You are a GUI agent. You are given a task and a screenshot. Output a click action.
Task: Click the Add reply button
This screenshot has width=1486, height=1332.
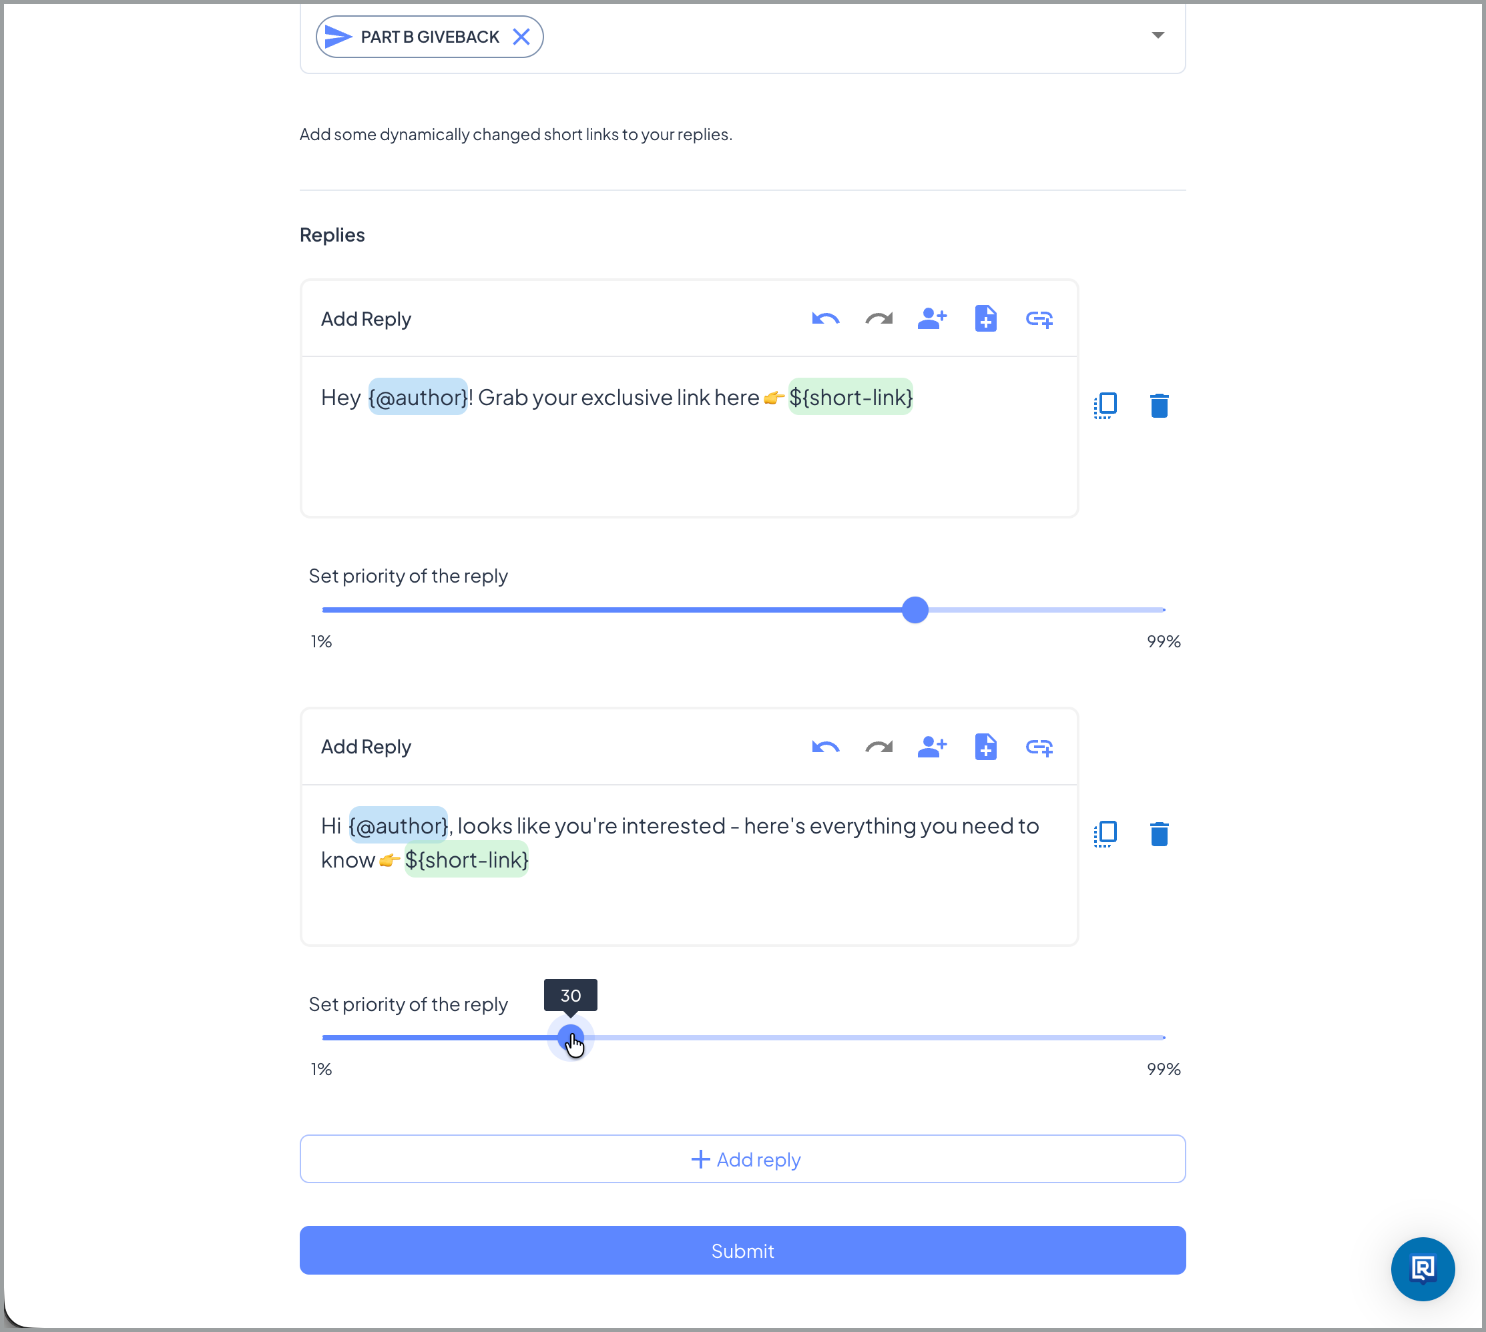point(742,1159)
